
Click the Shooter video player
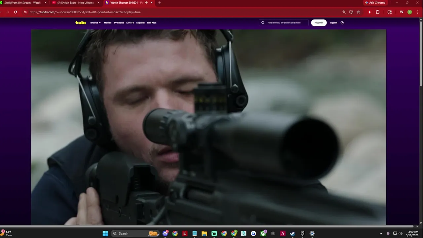pos(209,127)
